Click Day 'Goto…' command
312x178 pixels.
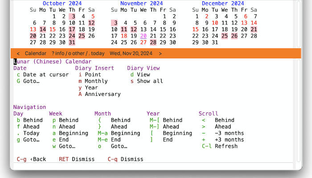click(28, 140)
